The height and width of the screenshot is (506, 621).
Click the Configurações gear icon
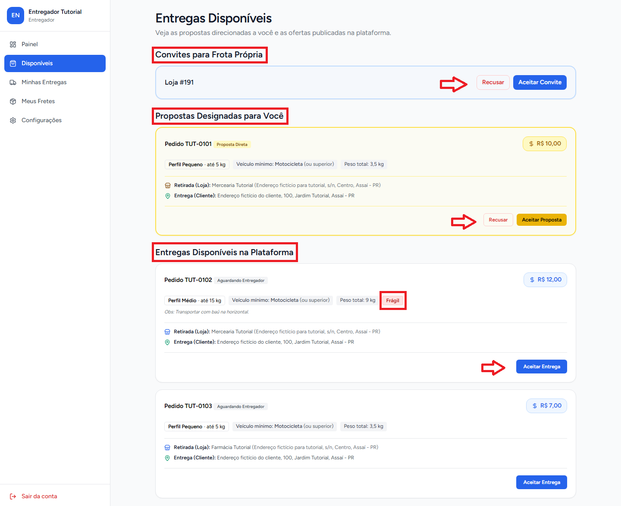[x=13, y=120]
